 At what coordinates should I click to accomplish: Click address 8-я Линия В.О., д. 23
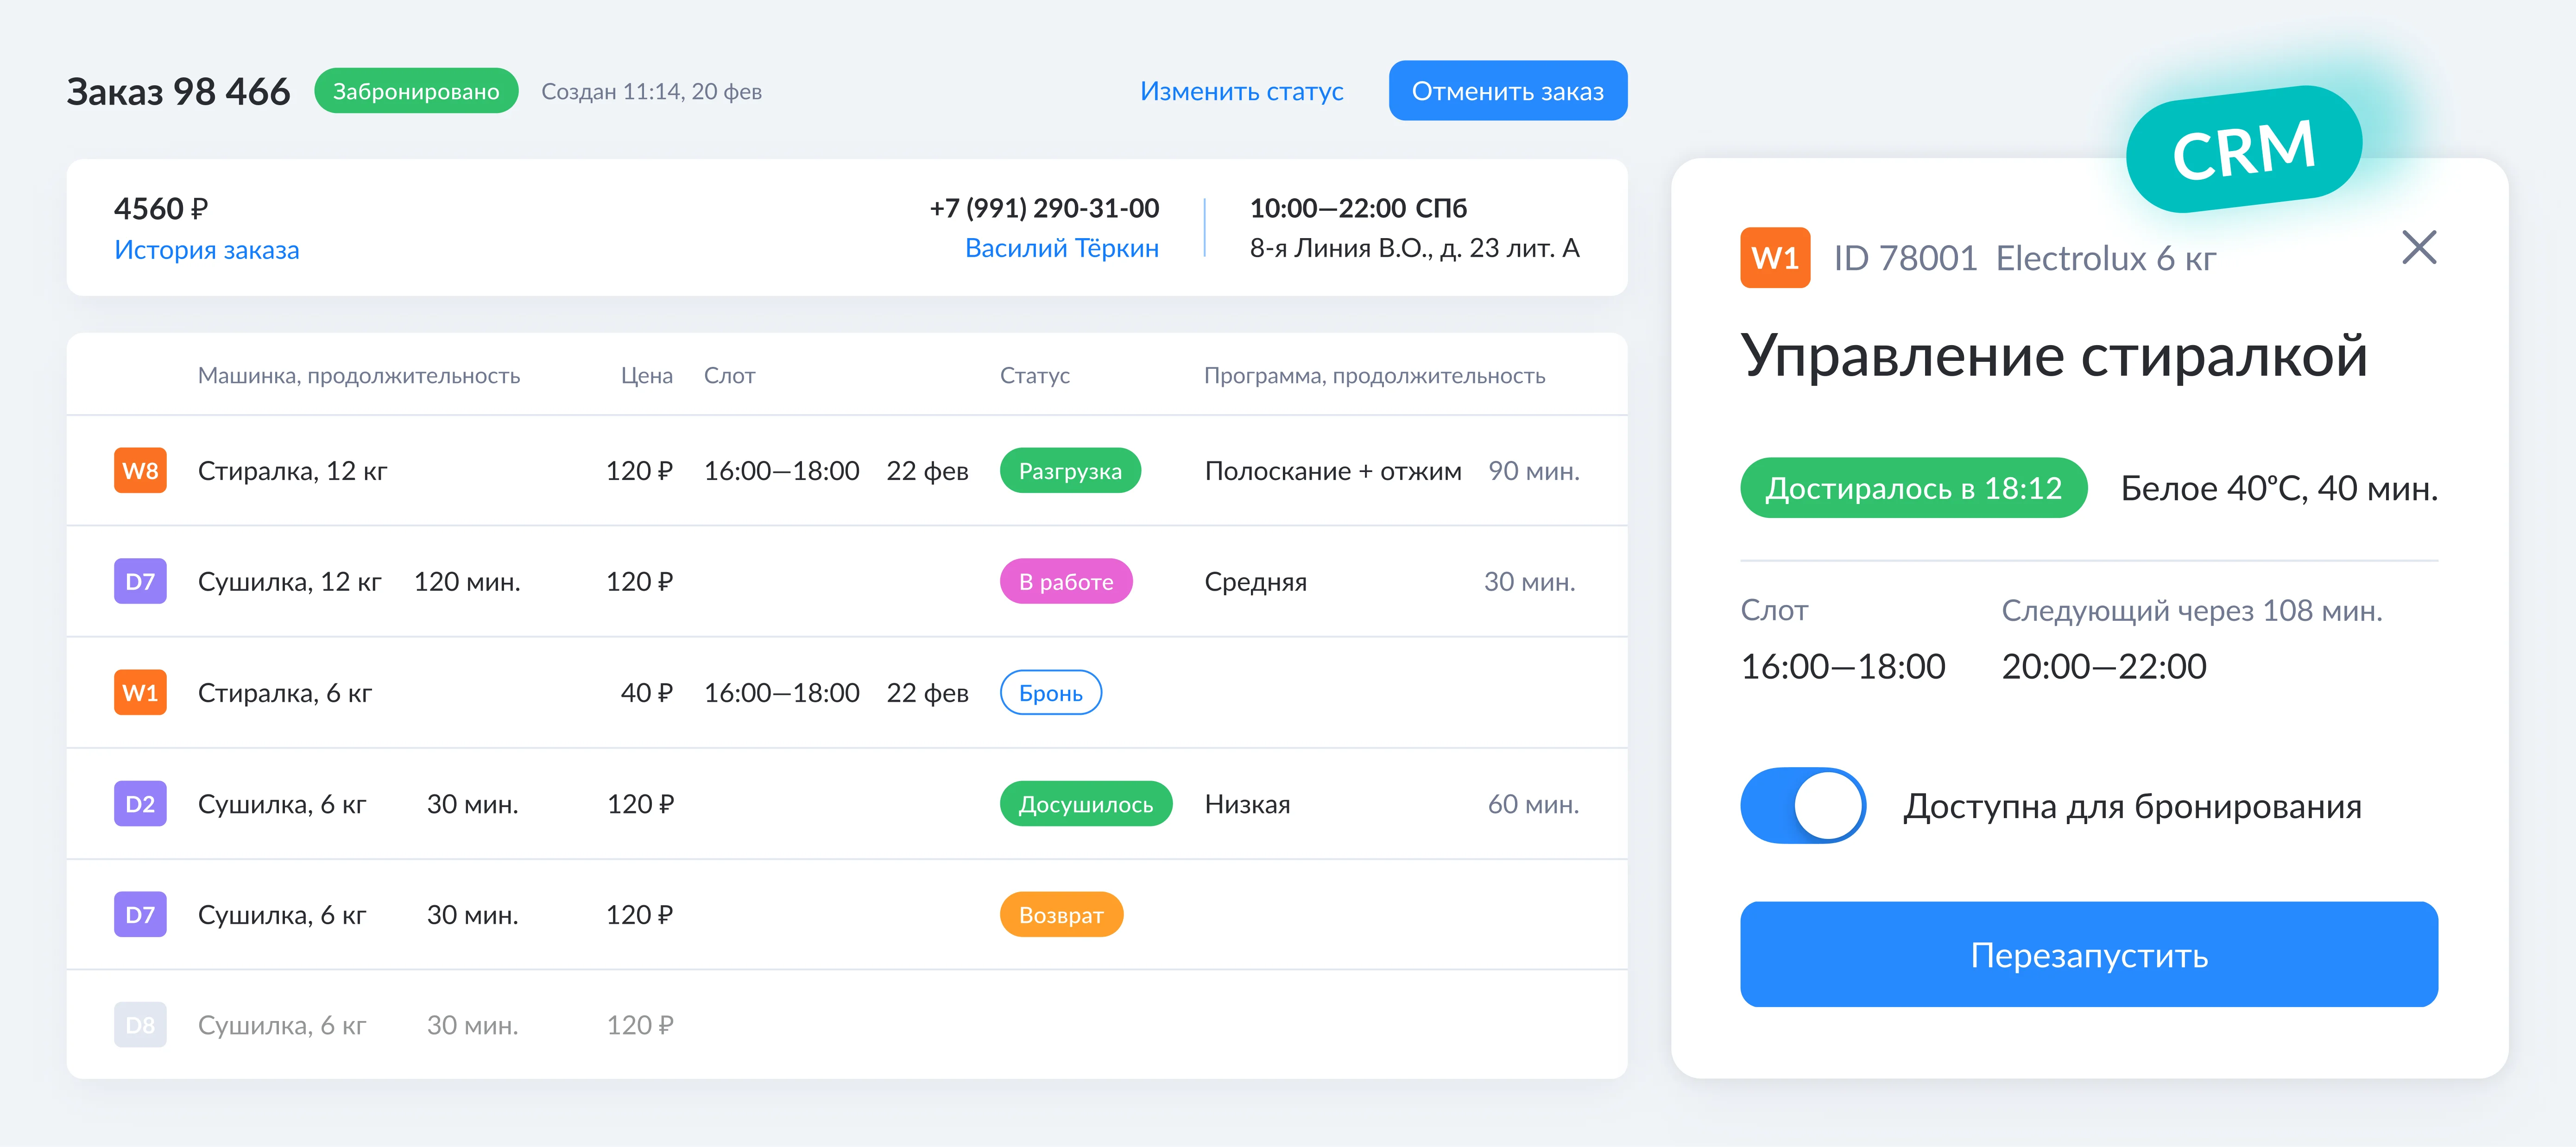[1414, 248]
